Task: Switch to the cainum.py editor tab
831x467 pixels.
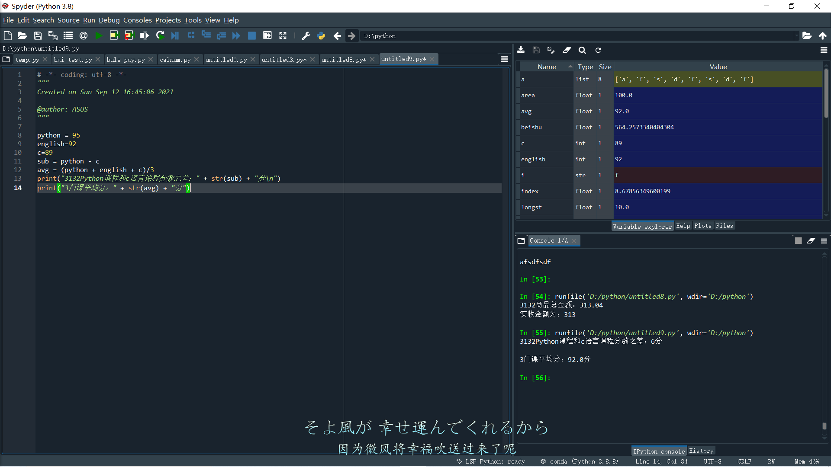Action: pyautogui.click(x=175, y=60)
